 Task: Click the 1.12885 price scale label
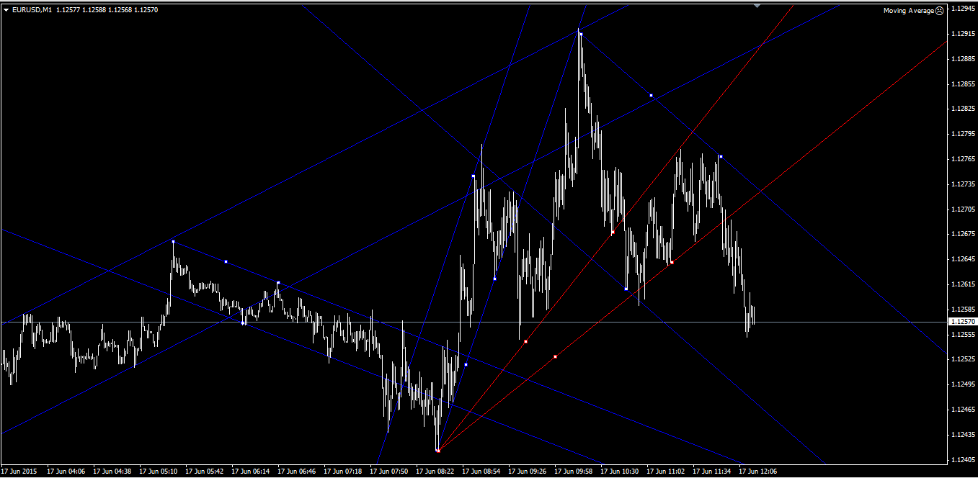point(963,58)
